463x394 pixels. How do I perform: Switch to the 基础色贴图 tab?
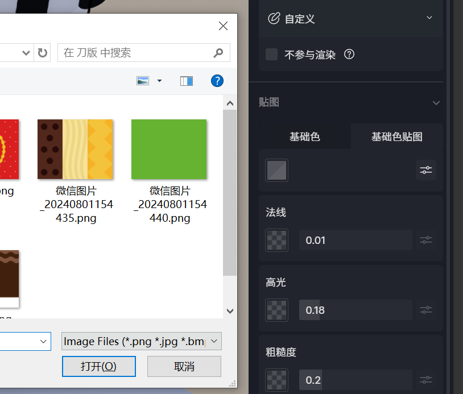pyautogui.click(x=396, y=136)
